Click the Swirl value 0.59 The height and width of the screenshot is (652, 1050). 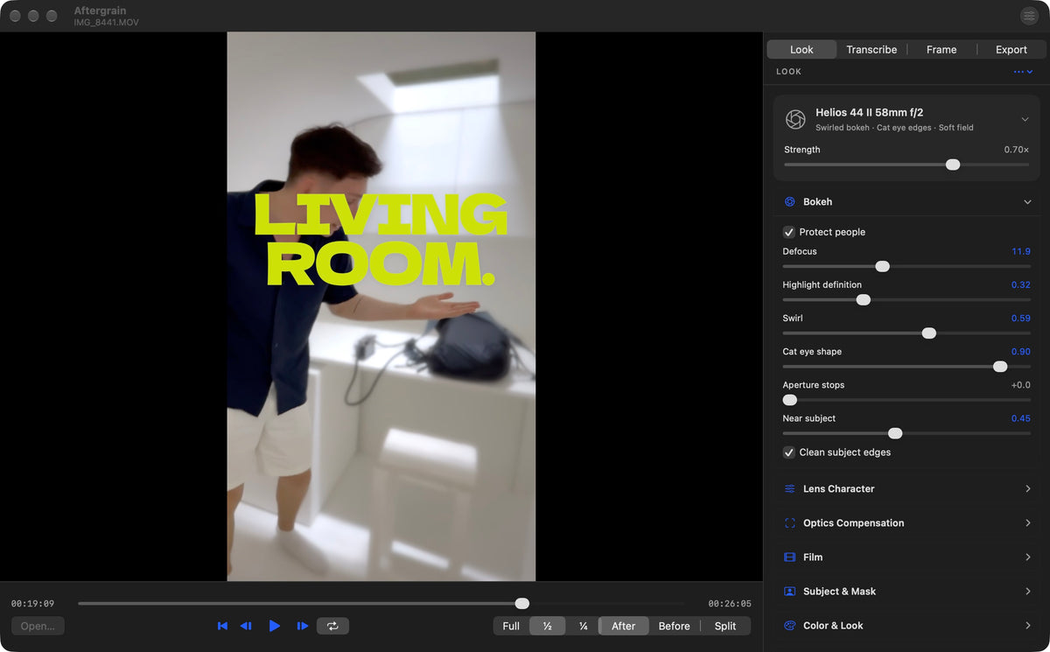(1021, 319)
